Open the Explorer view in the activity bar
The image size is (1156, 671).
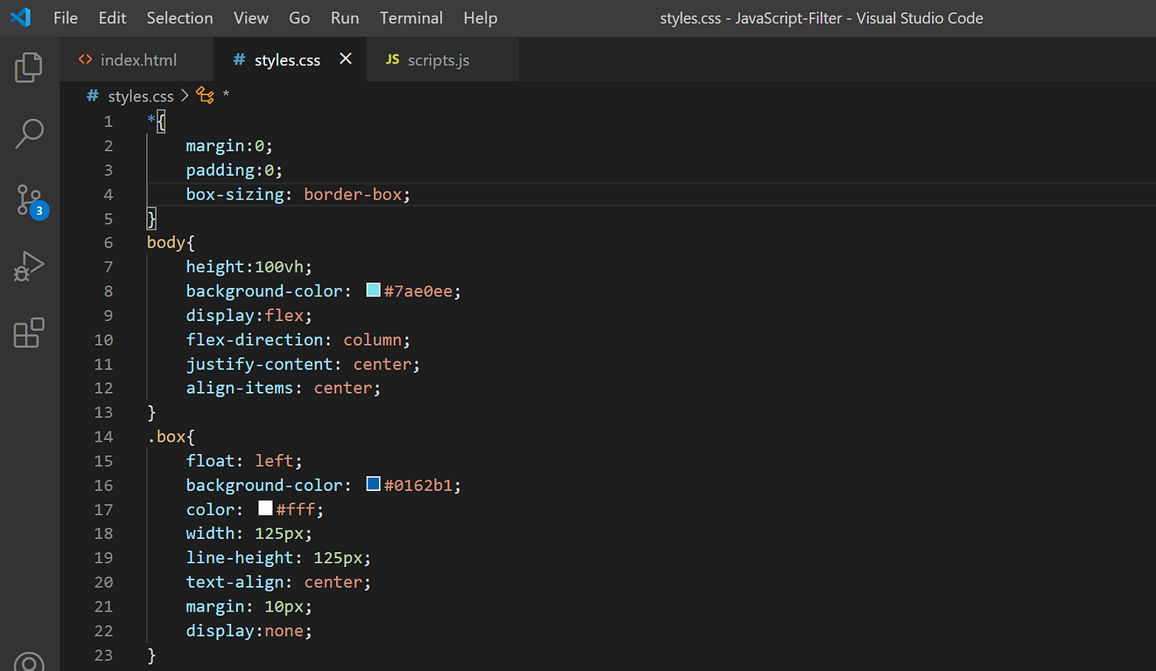(x=29, y=67)
